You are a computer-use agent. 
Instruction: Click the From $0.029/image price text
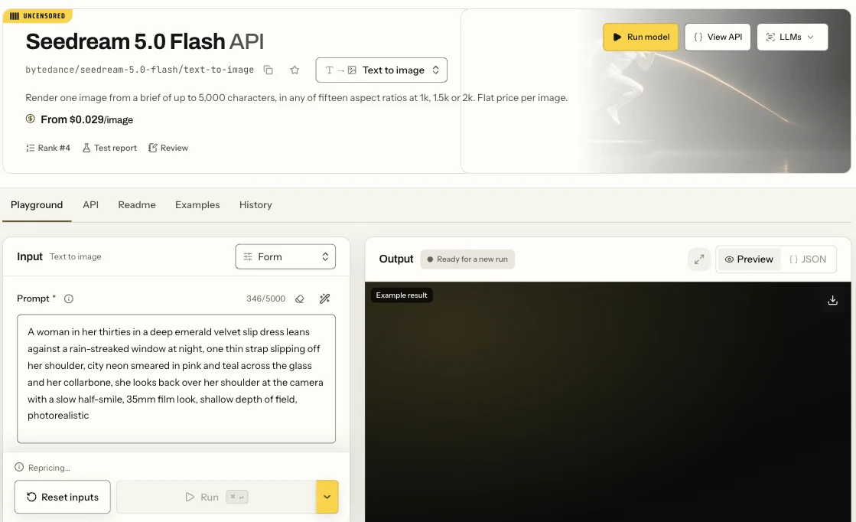86,119
